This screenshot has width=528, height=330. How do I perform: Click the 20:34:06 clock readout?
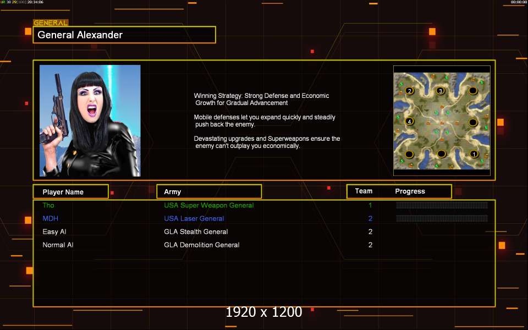(35, 2)
